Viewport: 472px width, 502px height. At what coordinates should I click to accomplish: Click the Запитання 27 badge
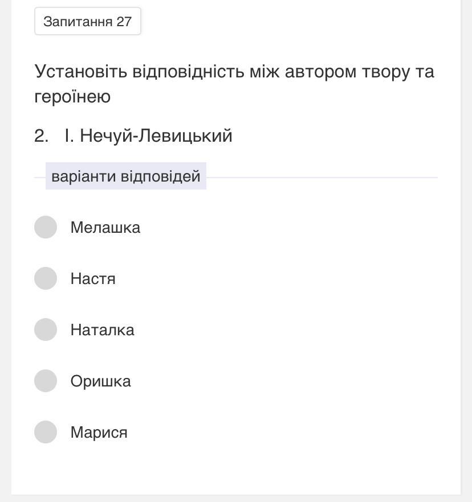(x=88, y=22)
